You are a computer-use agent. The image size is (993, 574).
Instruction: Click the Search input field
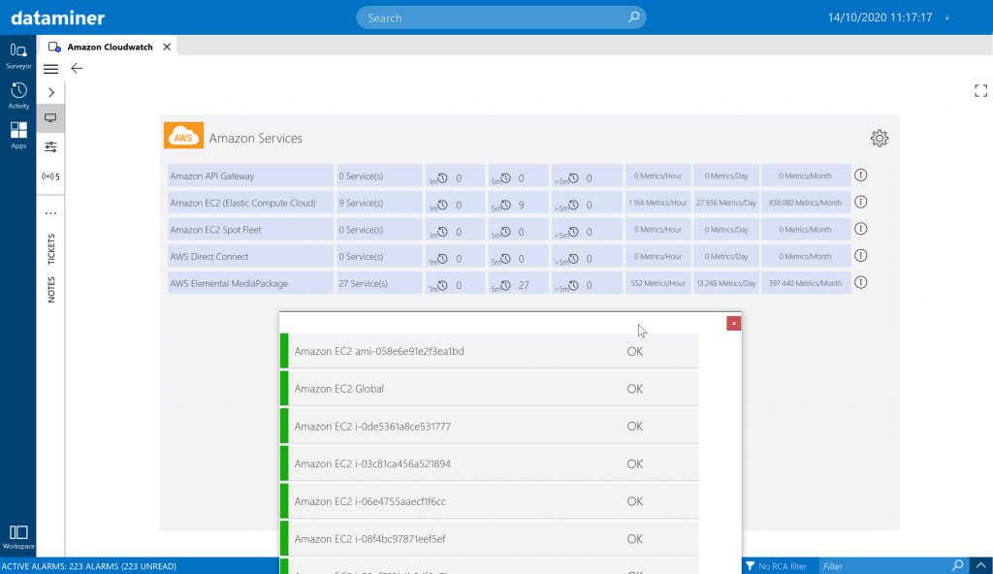[x=501, y=17]
